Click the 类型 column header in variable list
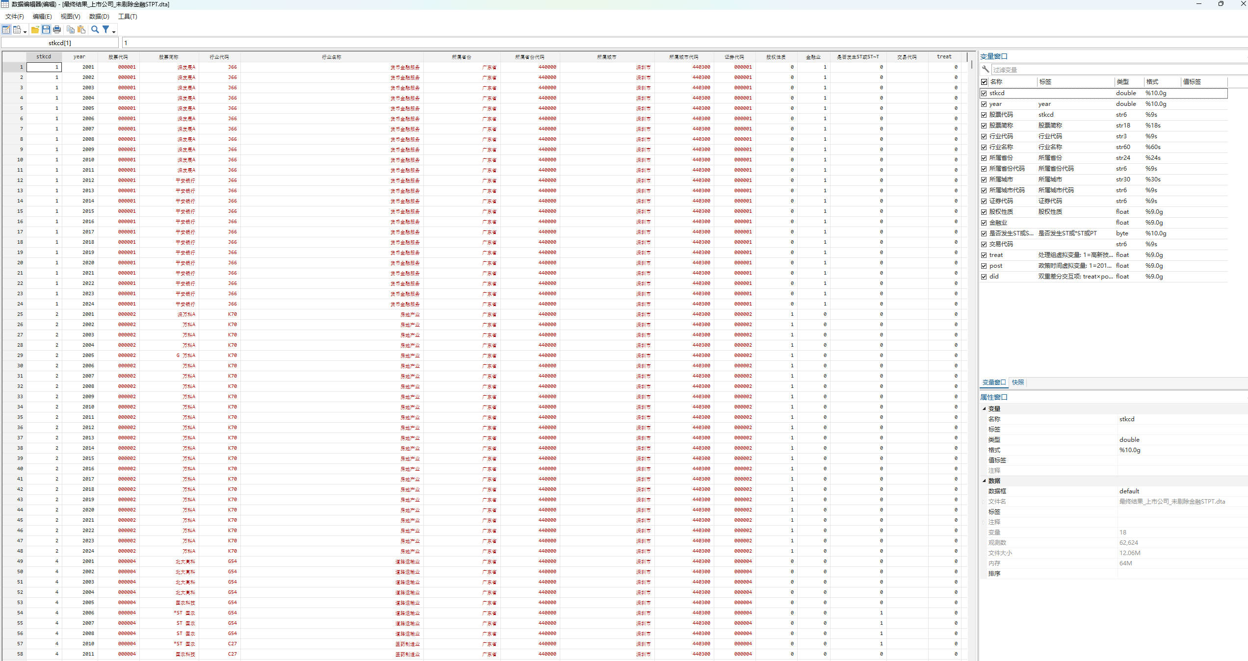Screen dimensions: 1248x661 click(x=1122, y=82)
